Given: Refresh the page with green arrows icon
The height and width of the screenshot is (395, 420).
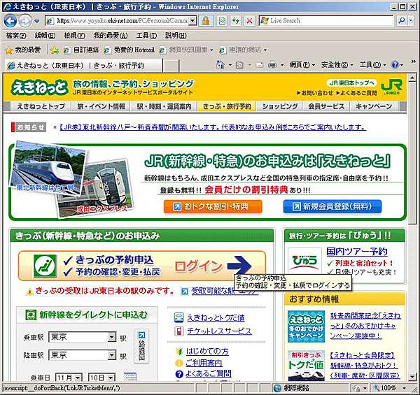Looking at the screenshot, I should (x=235, y=20).
